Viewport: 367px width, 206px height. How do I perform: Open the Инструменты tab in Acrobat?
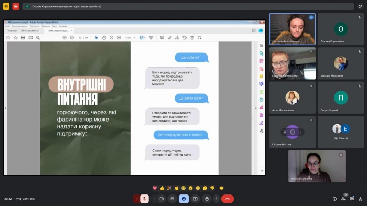30,31
